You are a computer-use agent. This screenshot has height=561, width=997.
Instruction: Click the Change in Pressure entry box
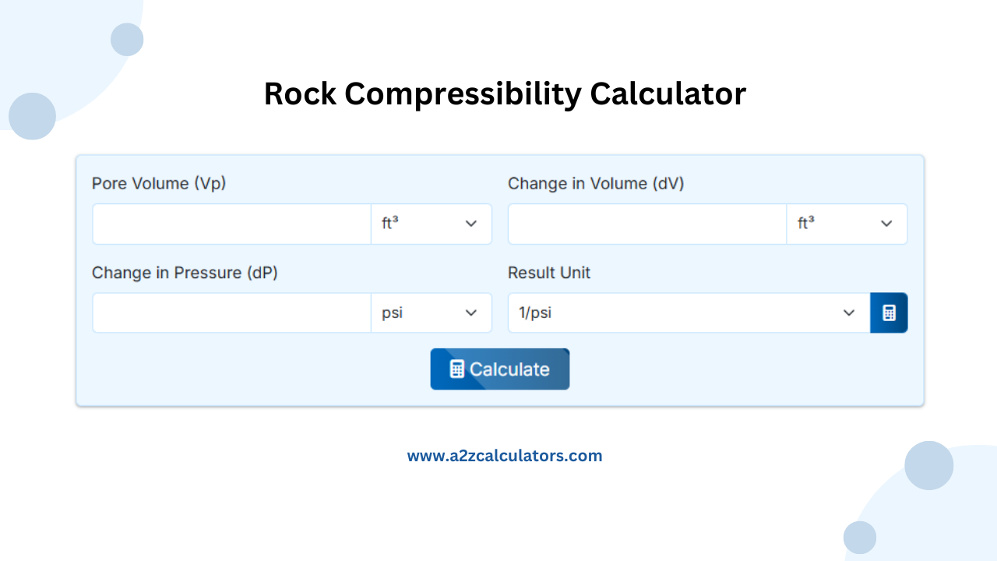231,312
